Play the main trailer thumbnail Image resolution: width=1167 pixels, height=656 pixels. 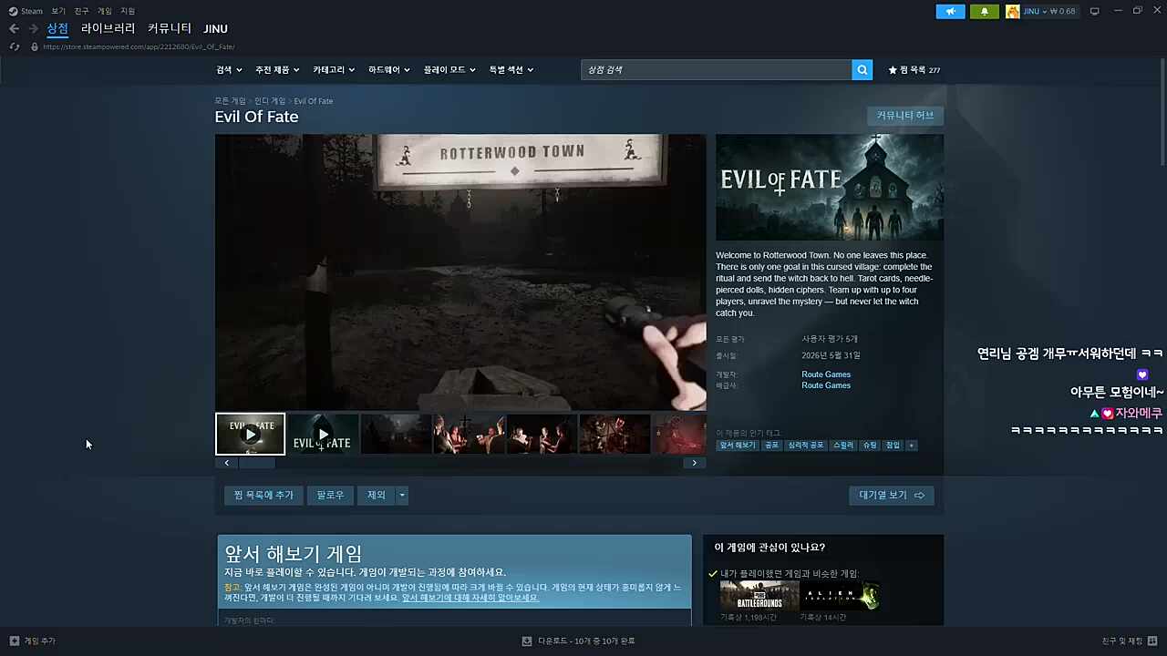tap(250, 434)
